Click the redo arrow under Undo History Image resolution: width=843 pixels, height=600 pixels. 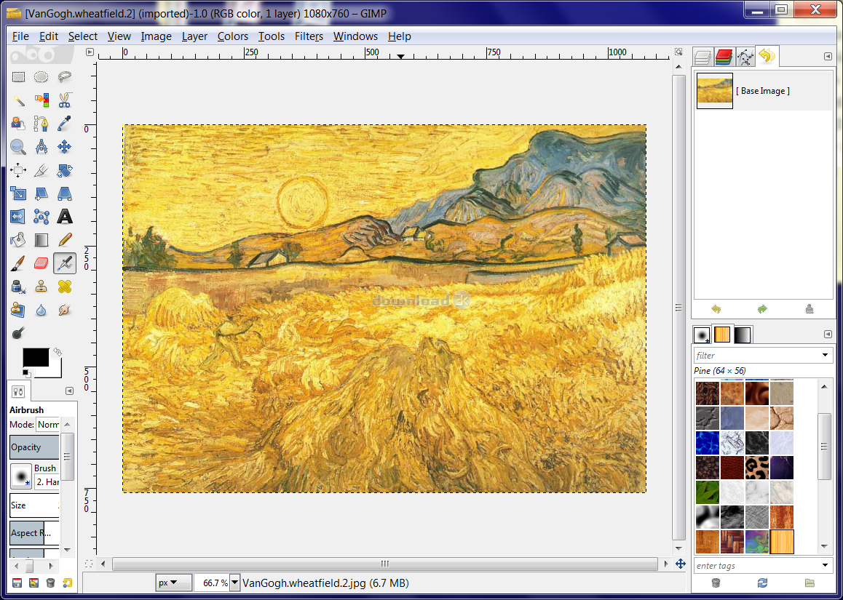(762, 308)
